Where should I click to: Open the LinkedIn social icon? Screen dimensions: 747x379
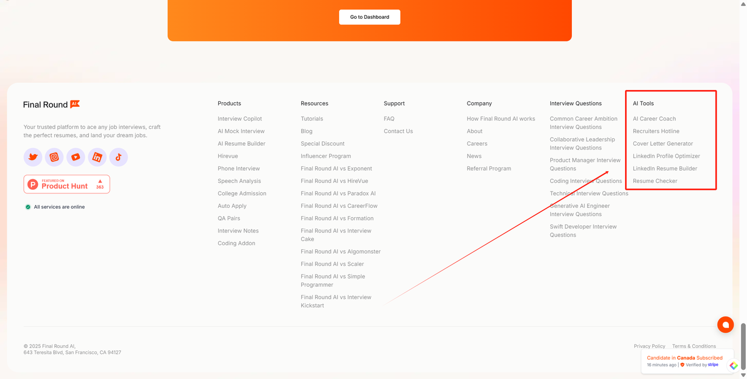tap(97, 157)
